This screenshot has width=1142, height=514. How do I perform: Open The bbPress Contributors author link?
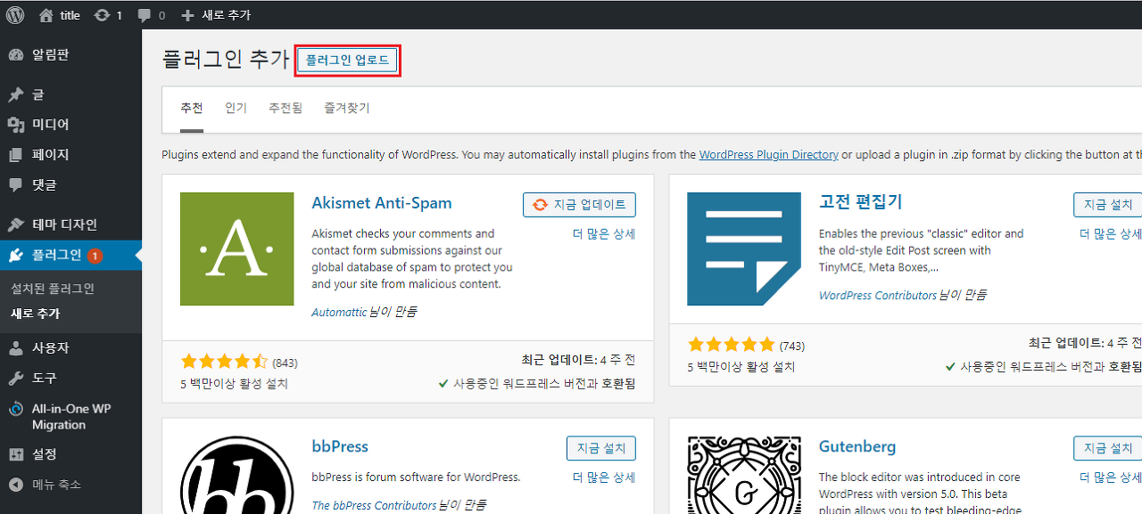(374, 506)
